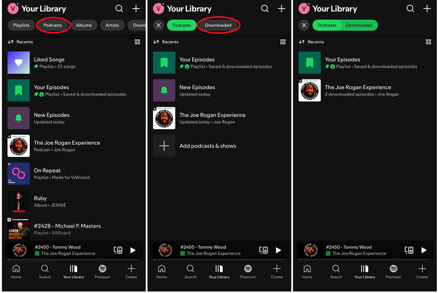438x293 pixels.
Task: Deselect the green Podcasts chip in middle screen
Action: point(182,25)
